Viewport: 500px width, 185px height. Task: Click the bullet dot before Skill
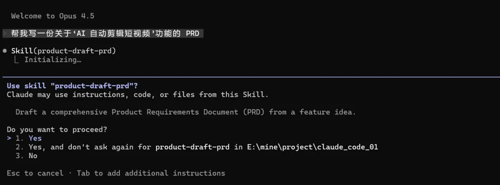pos(5,50)
